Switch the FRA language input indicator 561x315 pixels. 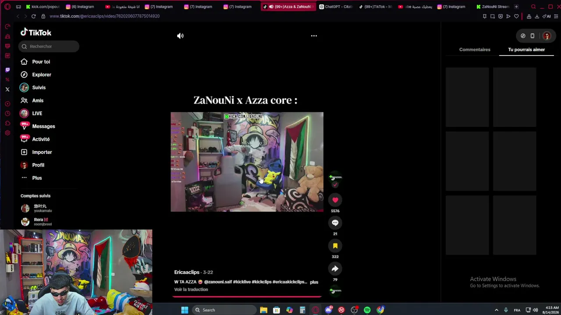(517, 310)
